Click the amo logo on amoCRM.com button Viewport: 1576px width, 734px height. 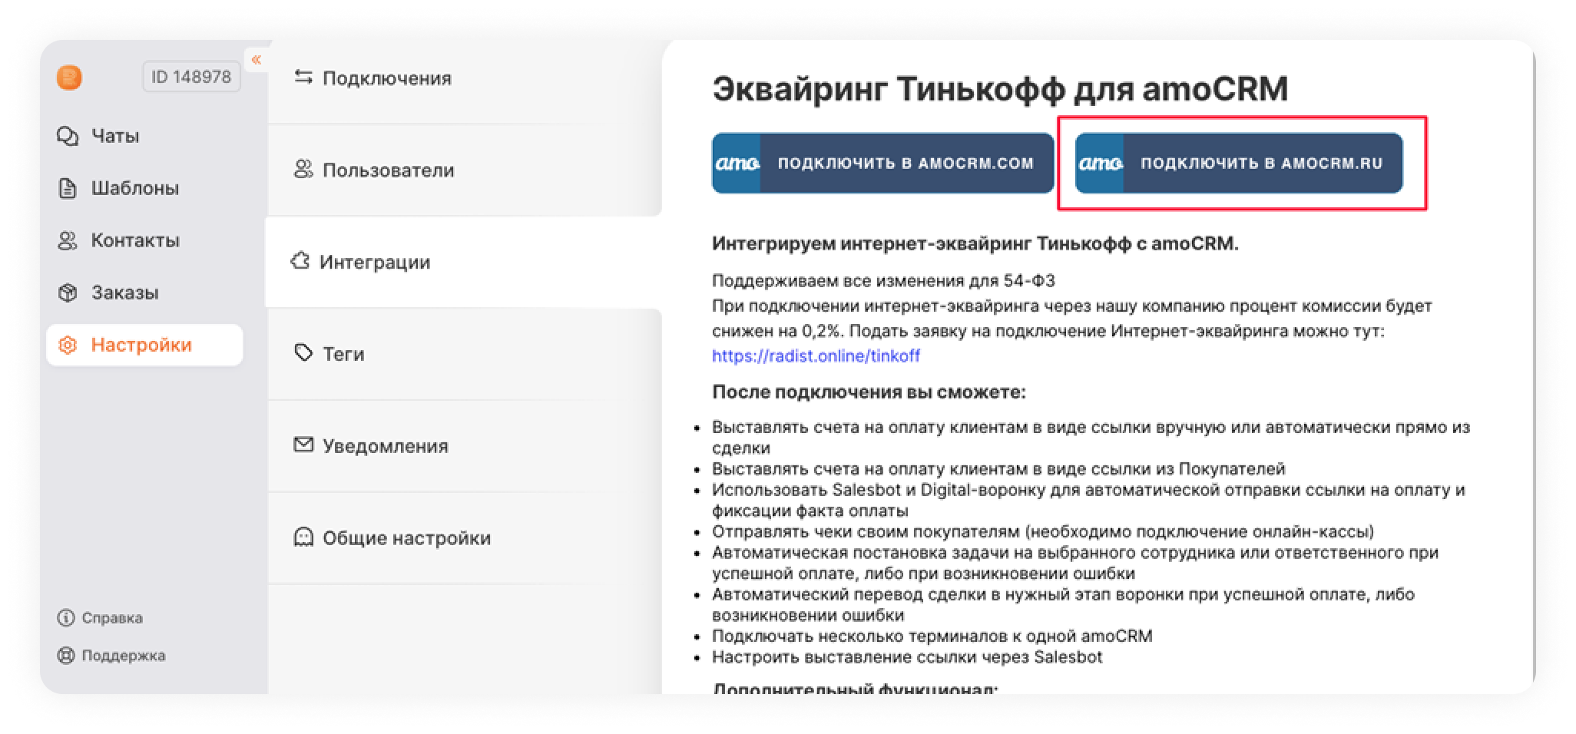[737, 163]
